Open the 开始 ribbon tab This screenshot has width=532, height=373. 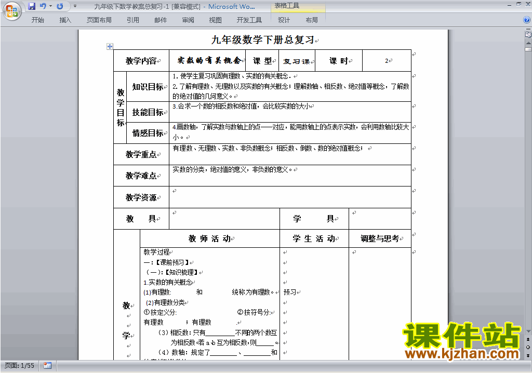point(37,20)
